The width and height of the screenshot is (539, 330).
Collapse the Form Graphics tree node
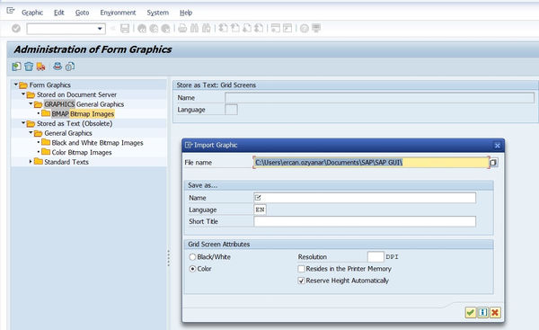[x=16, y=85]
